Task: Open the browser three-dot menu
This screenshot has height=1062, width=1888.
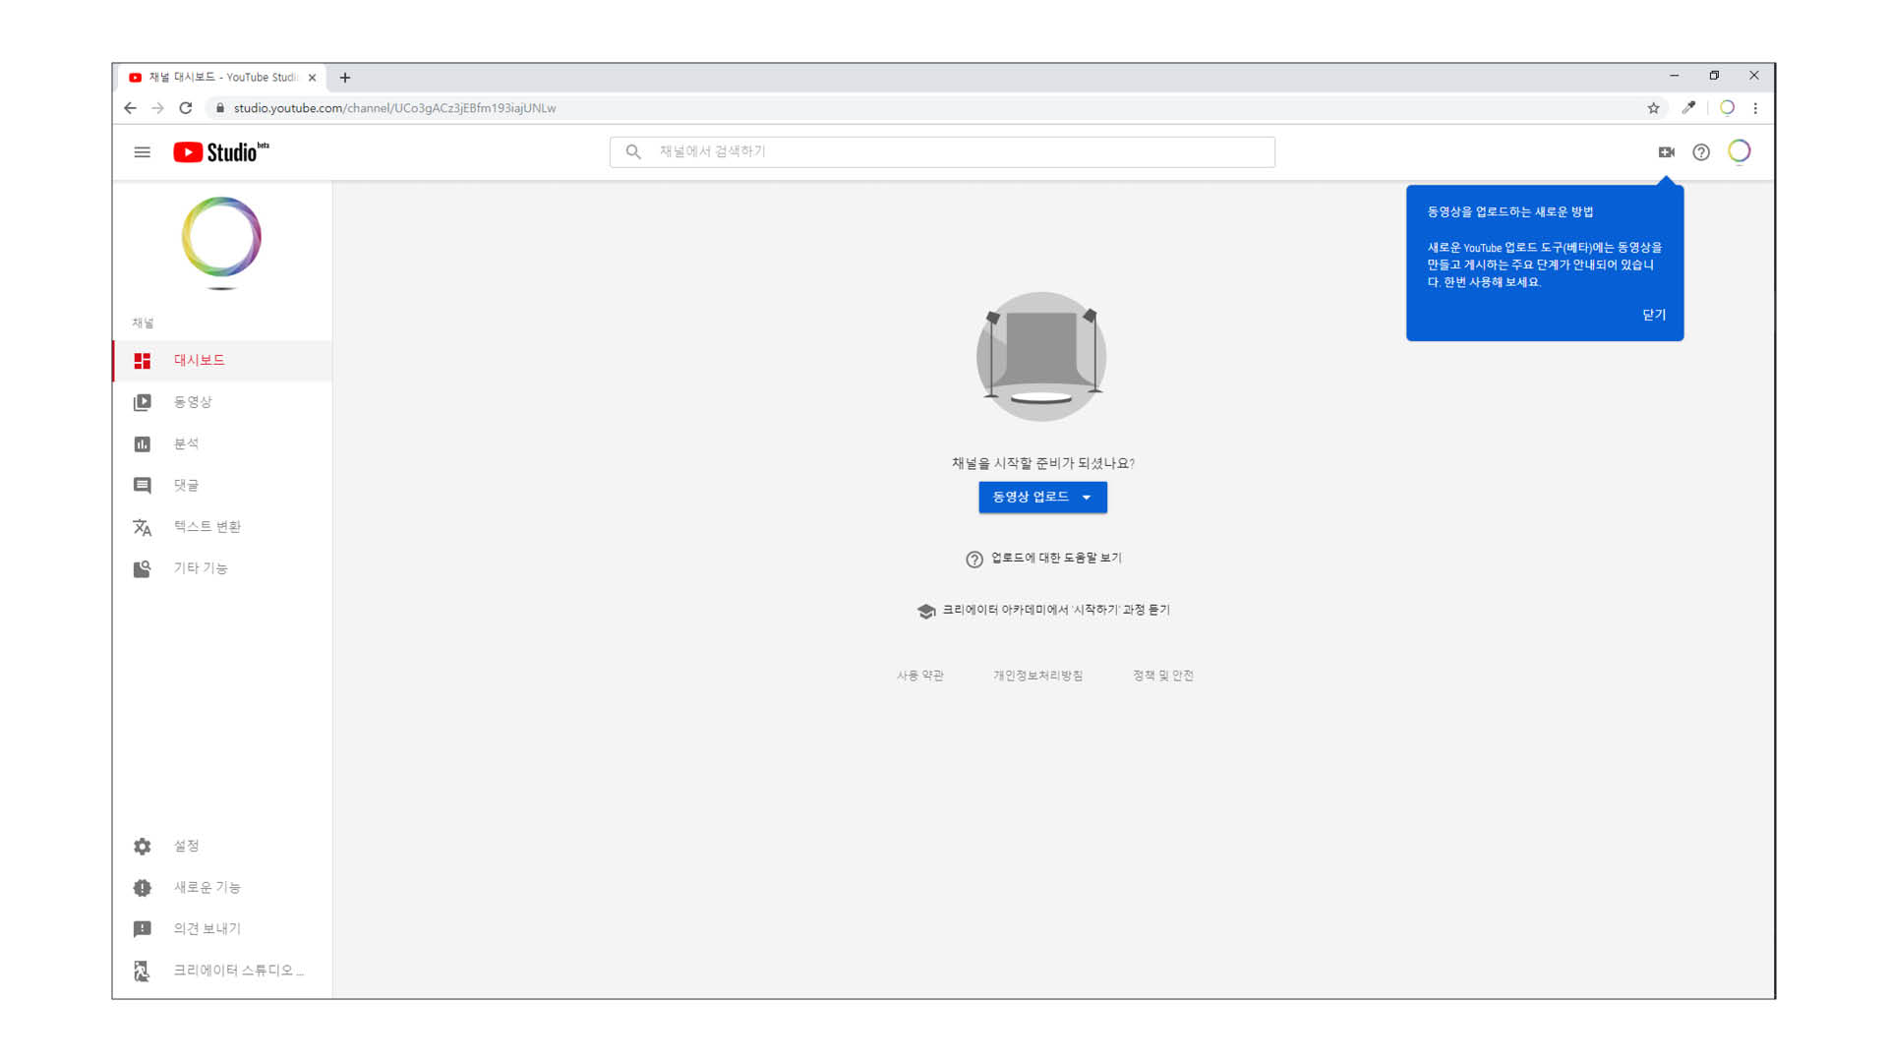Action: (1755, 108)
